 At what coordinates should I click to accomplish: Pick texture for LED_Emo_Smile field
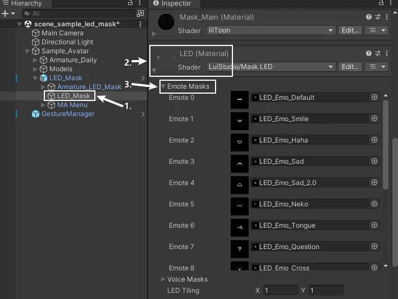click(374, 118)
